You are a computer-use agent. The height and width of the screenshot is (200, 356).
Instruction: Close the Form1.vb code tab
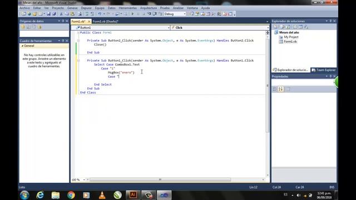point(89,21)
